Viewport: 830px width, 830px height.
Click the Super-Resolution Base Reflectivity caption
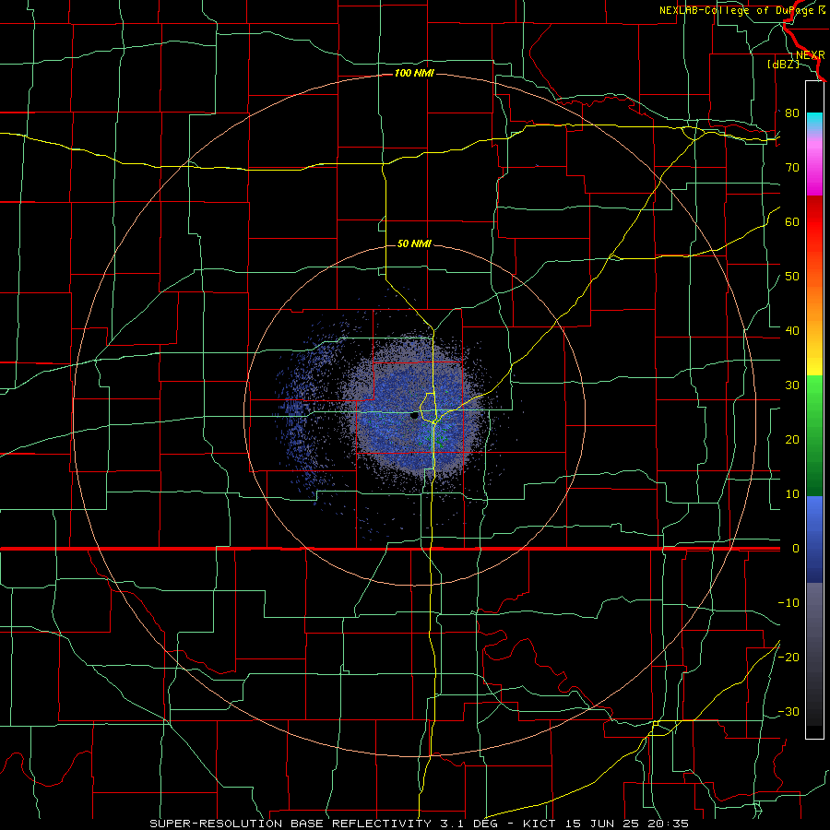[x=290, y=824]
